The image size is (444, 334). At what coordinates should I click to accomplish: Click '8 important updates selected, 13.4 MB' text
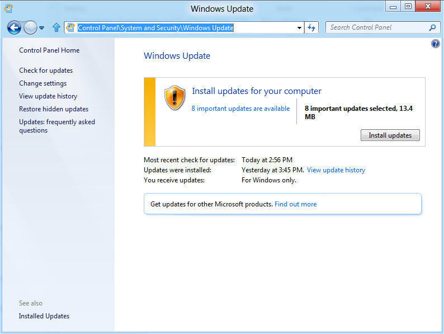358,112
